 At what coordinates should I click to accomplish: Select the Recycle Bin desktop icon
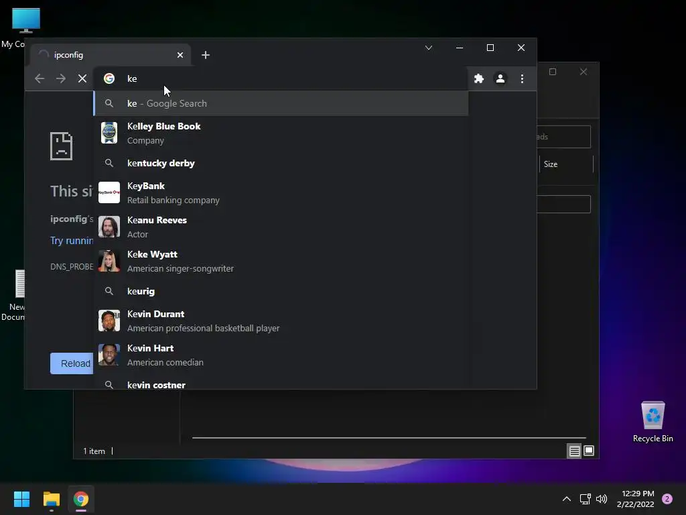tap(653, 422)
